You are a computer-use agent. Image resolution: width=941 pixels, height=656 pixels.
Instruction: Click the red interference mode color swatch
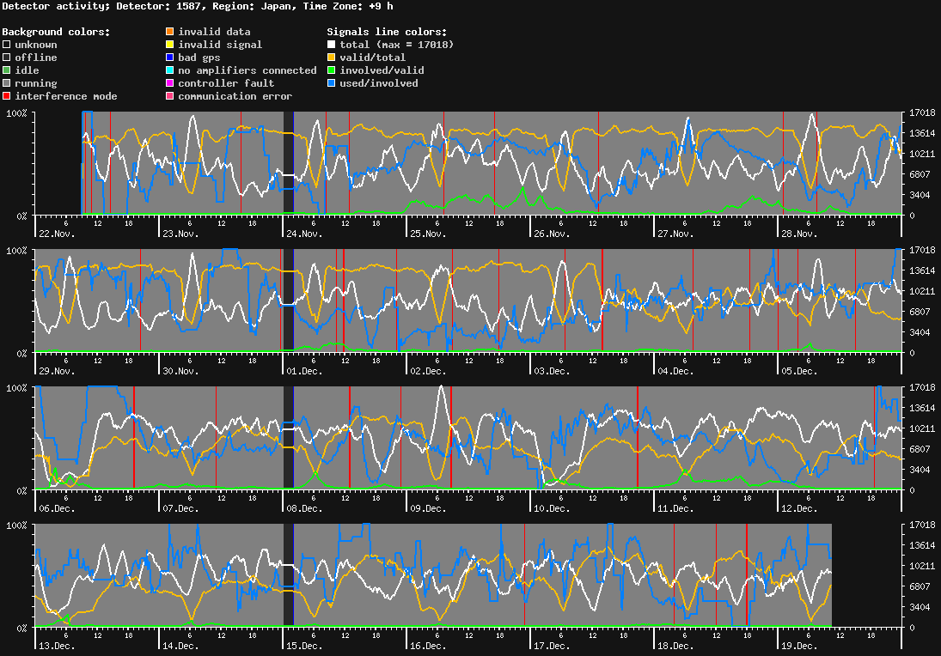7,96
